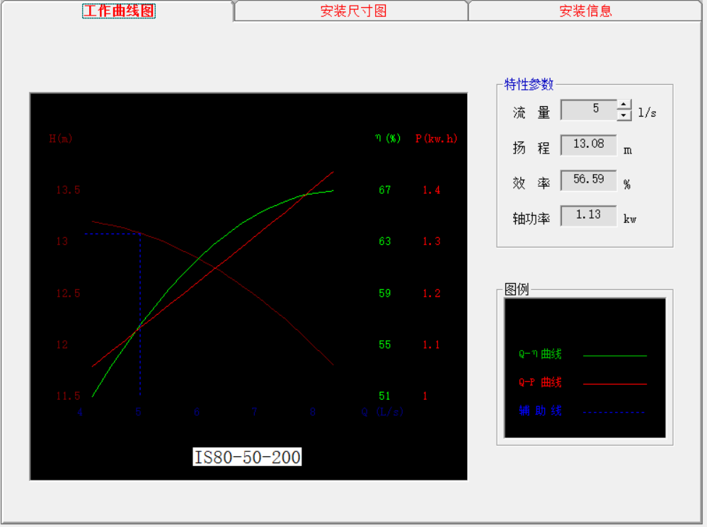
Task: Select the 效率 field showing 56.59
Action: (588, 180)
